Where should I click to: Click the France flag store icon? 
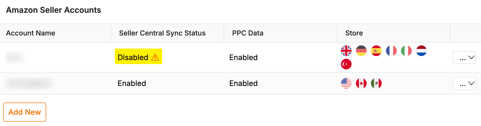[x=391, y=51]
